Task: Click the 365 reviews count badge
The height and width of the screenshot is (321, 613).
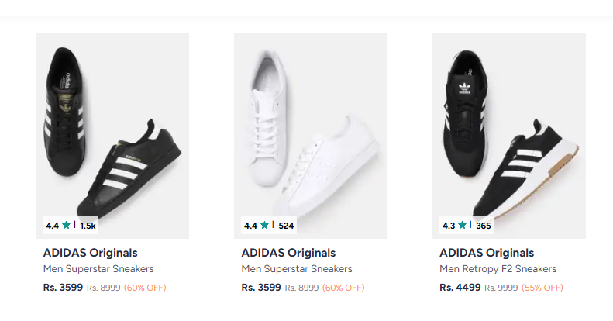Action: click(x=484, y=226)
